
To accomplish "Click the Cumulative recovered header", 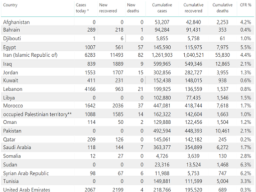I will (x=193, y=8).
